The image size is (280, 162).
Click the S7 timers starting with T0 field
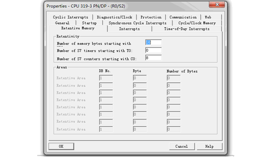click(x=154, y=50)
